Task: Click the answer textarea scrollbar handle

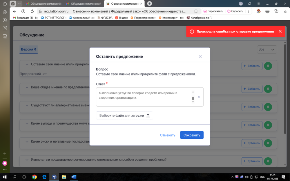Action: [193, 99]
